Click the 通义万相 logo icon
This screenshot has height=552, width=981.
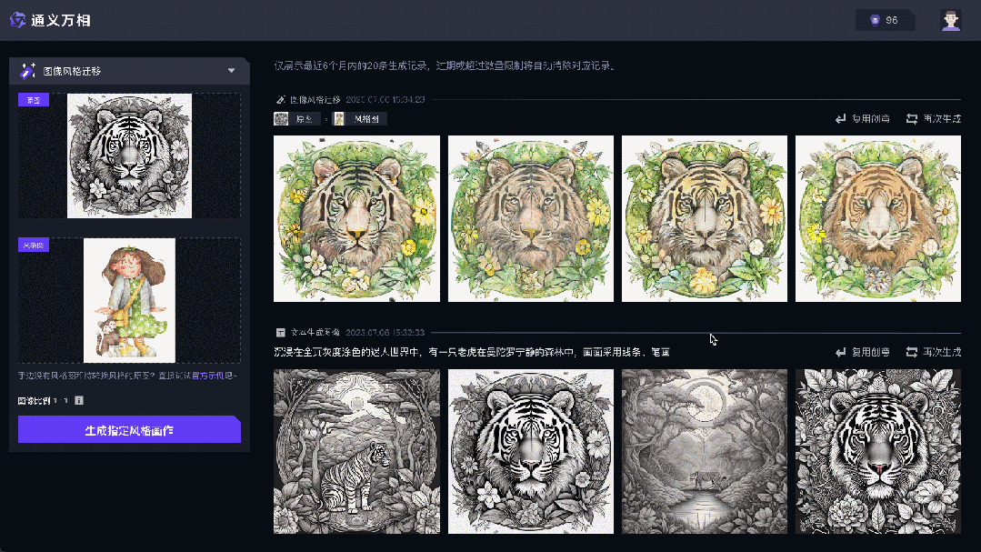point(17,20)
